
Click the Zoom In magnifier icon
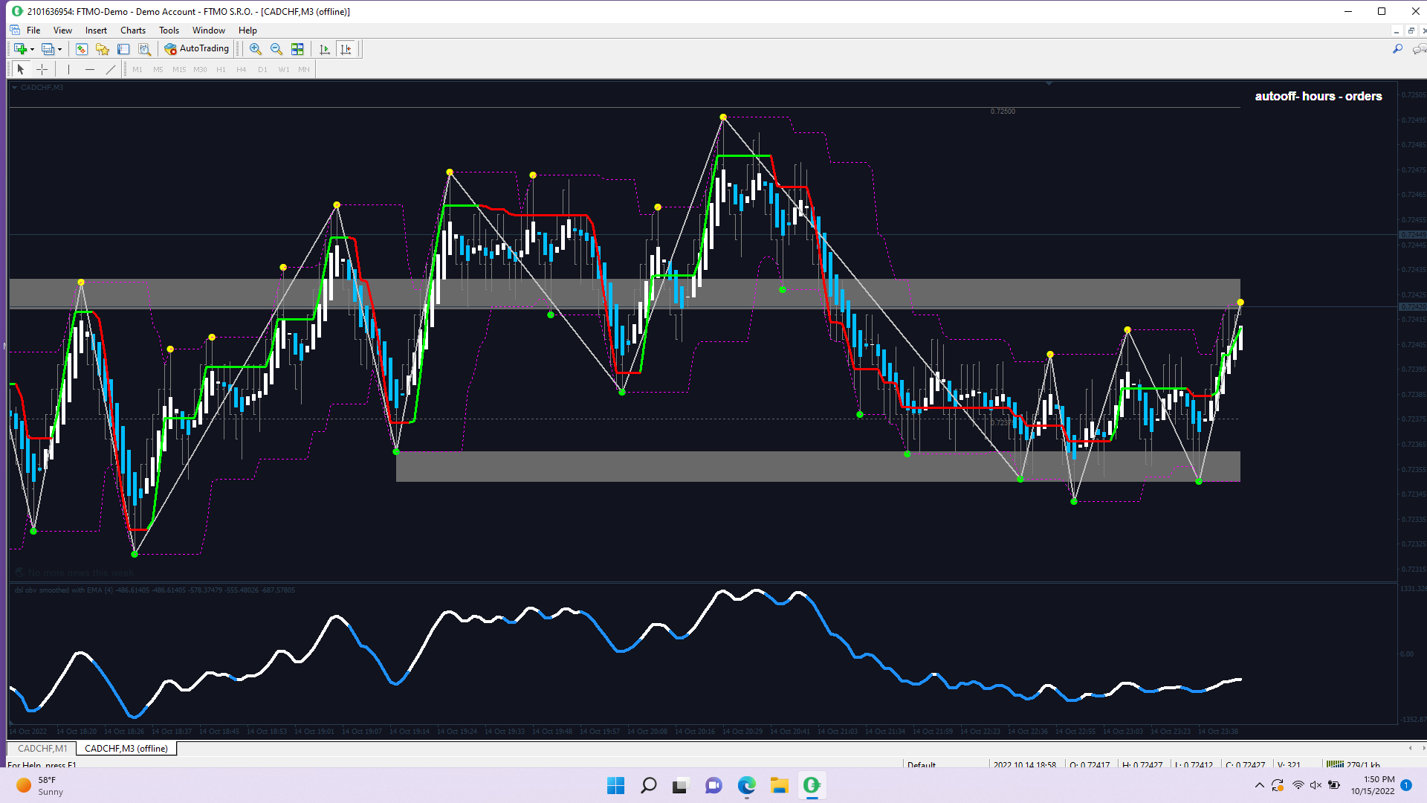tap(256, 49)
